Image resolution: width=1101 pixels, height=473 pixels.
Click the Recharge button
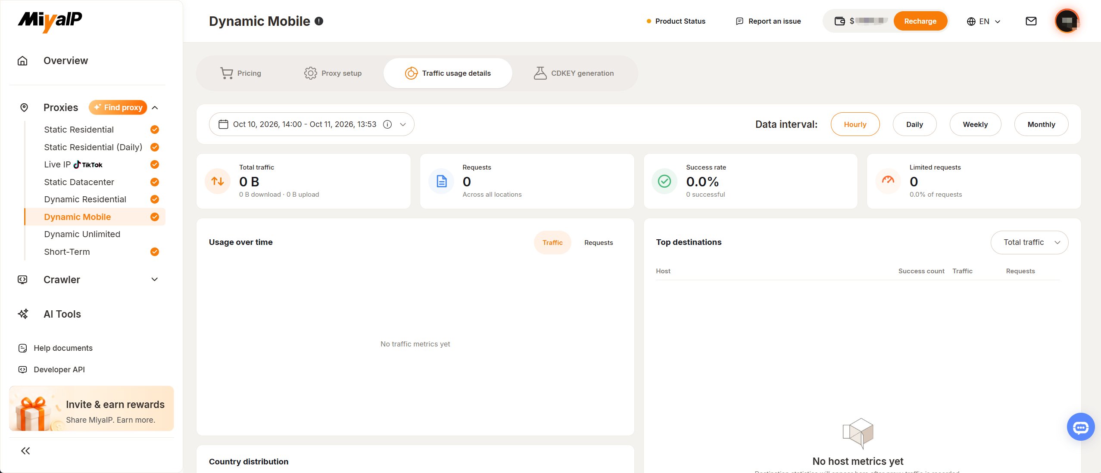920,21
